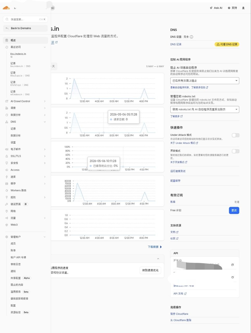The image size is (251, 333).
Task: Open 成员 under 管理帐户
Action: pyautogui.click(x=13, y=244)
